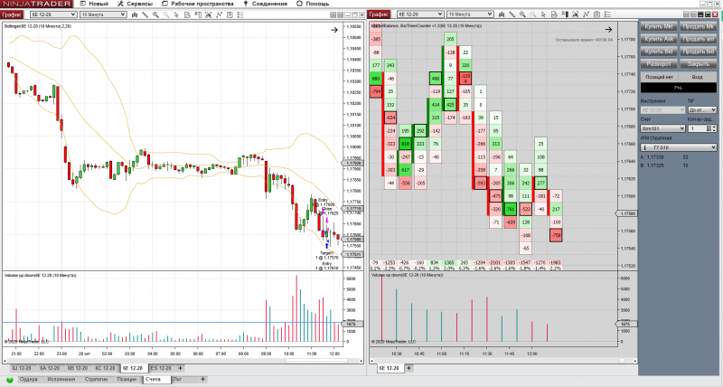
Task: Click zoom out magnifier in right chart
Action: point(533,14)
